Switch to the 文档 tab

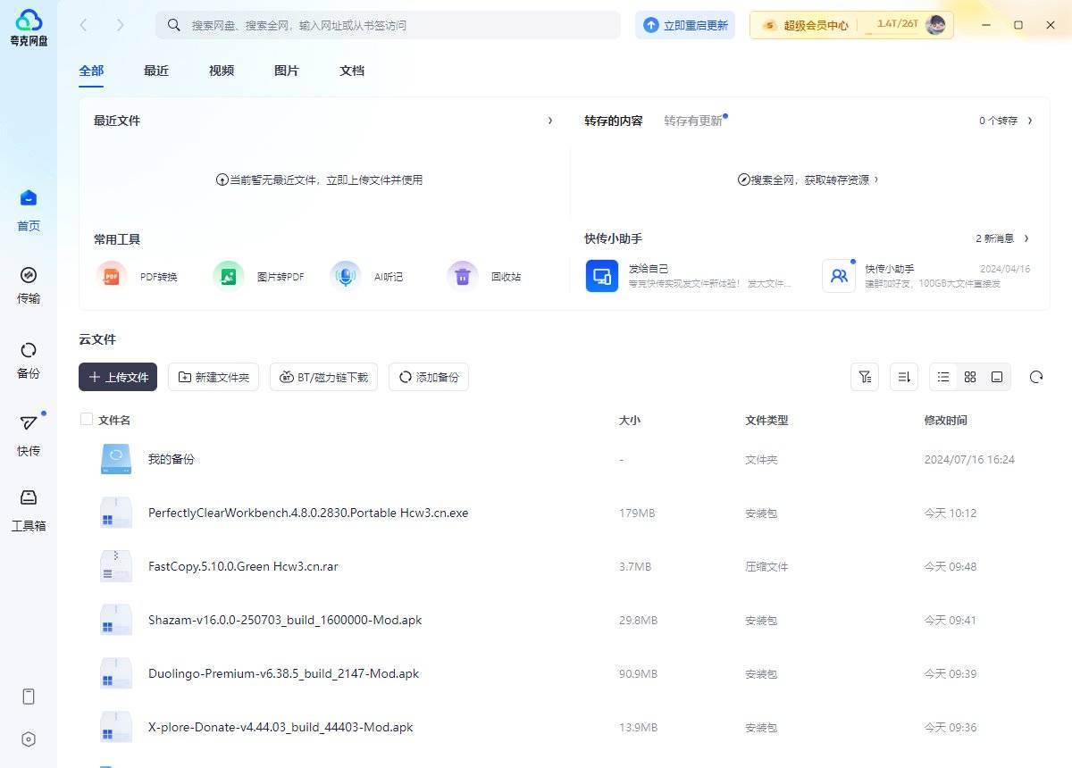pyautogui.click(x=352, y=71)
